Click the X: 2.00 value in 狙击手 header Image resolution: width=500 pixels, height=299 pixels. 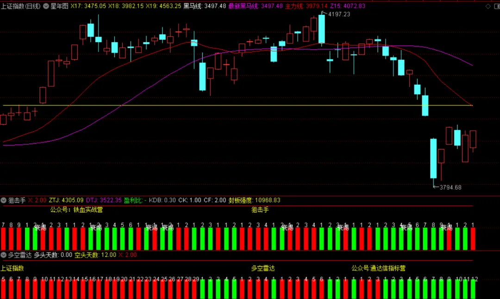(x=37, y=200)
